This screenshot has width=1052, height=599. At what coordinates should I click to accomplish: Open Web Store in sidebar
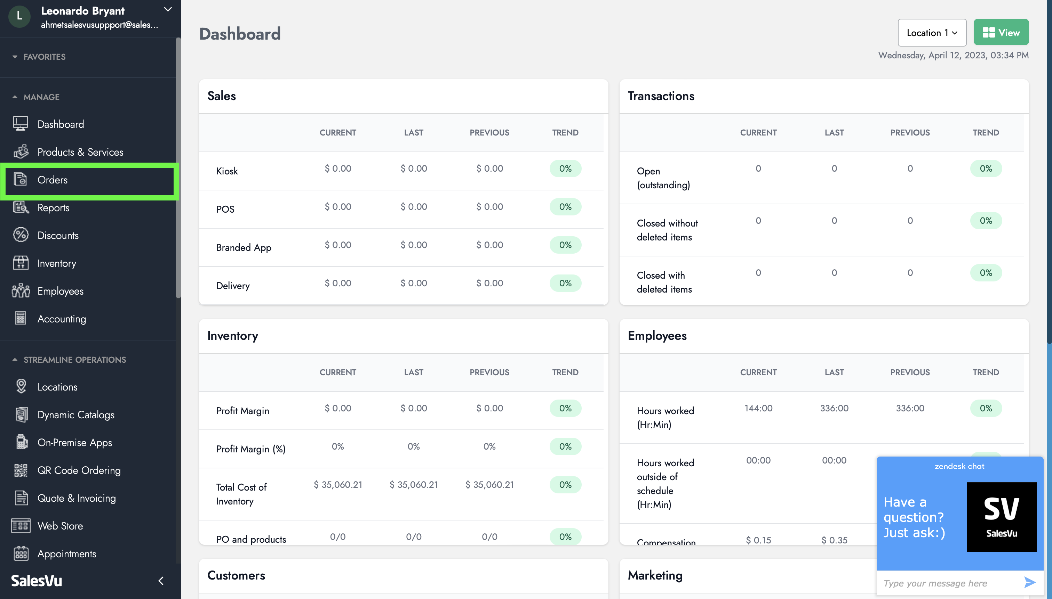click(60, 526)
